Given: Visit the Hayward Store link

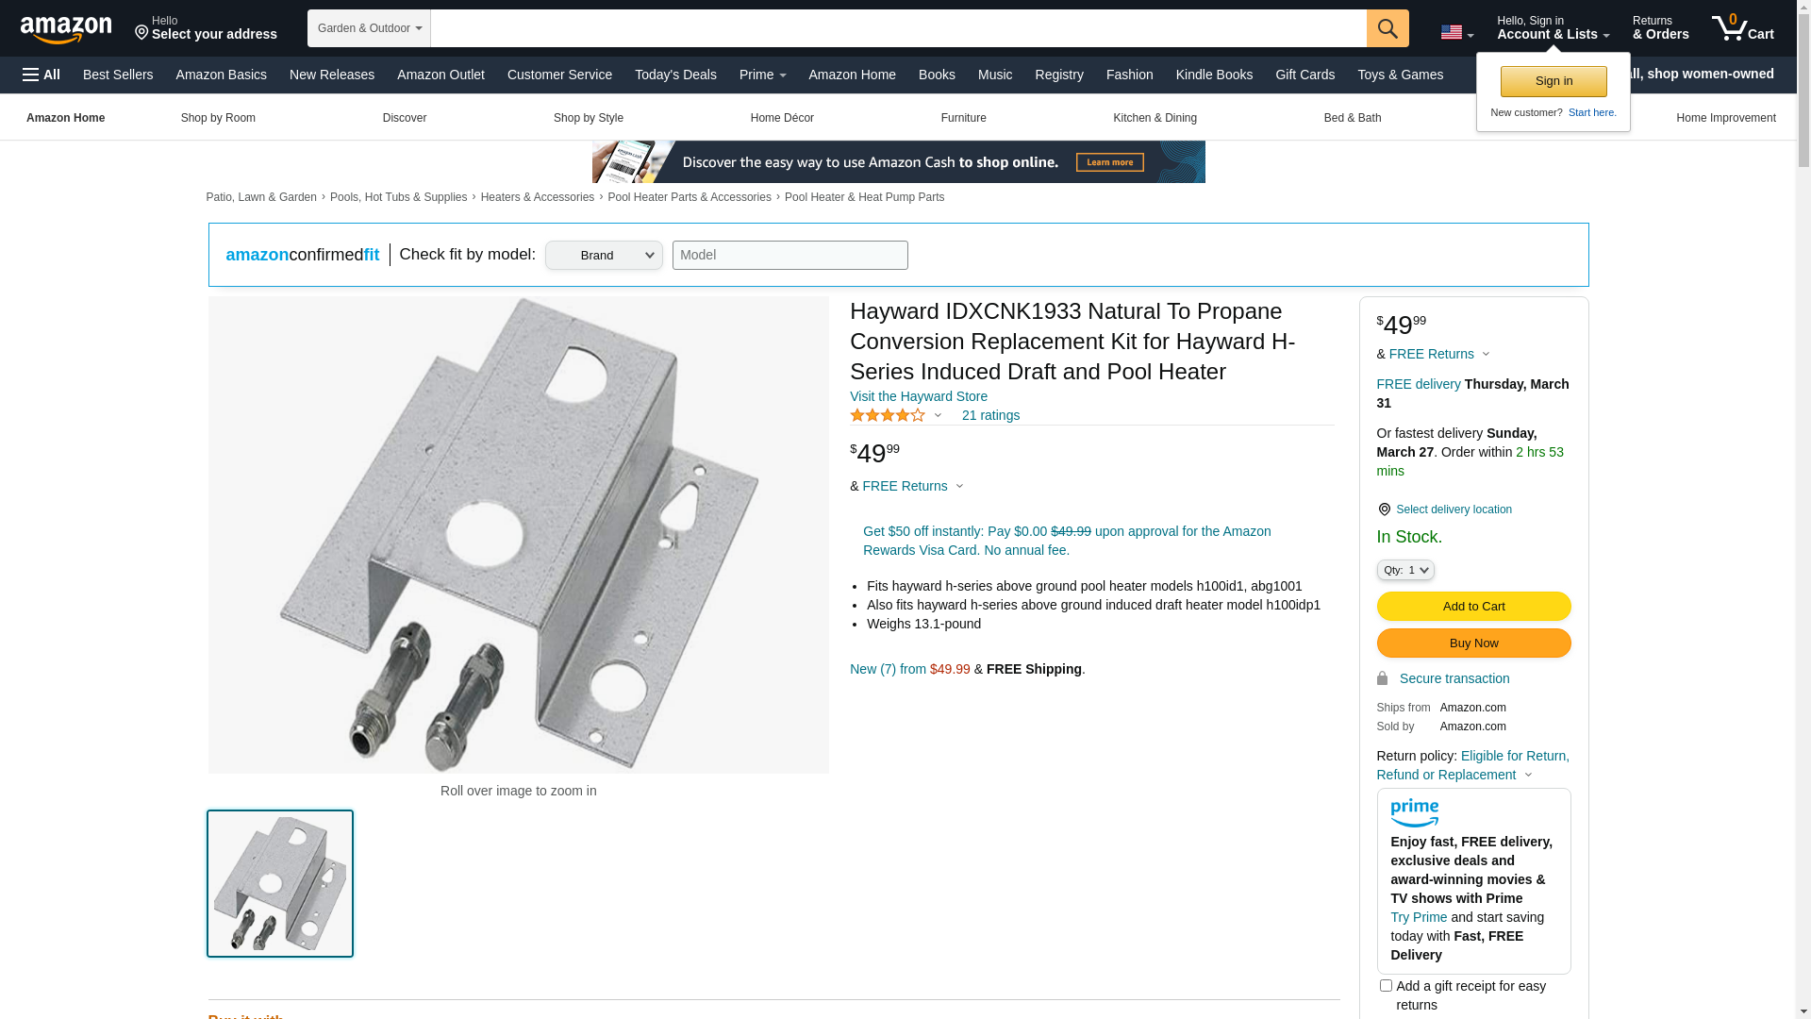Looking at the screenshot, I should tap(919, 396).
